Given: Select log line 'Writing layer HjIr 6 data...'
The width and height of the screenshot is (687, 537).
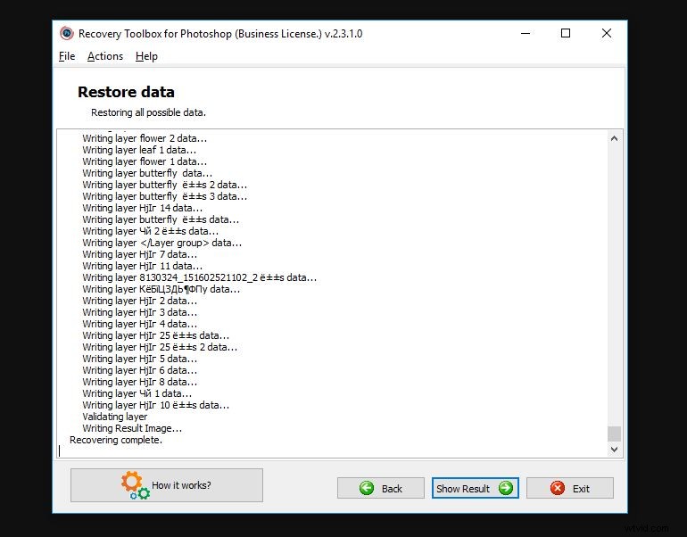Looking at the screenshot, I should pyautogui.click(x=140, y=370).
